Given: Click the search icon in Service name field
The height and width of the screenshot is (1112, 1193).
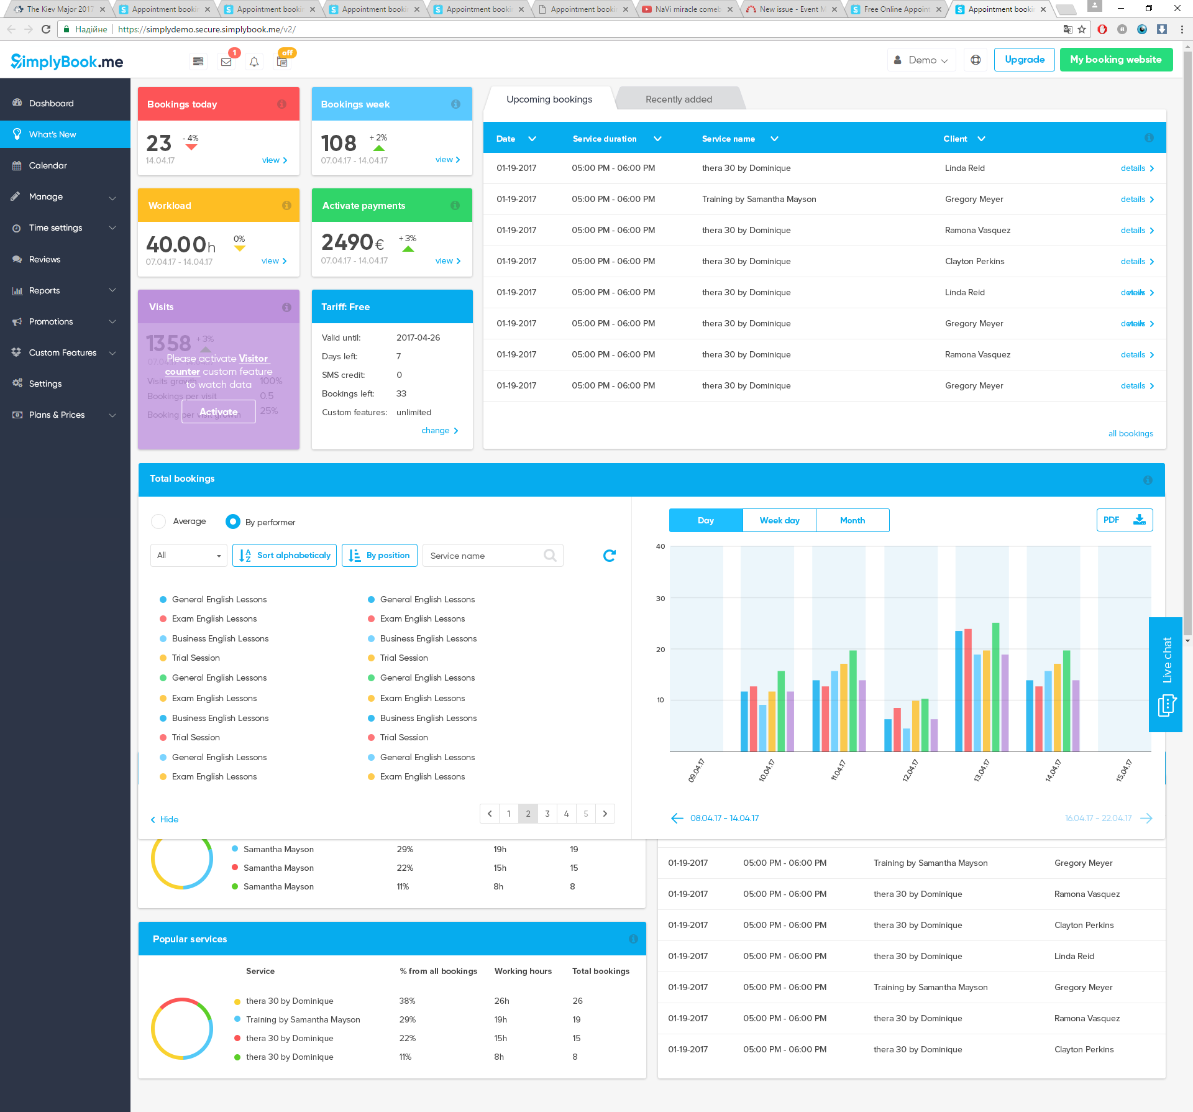Looking at the screenshot, I should 550,555.
